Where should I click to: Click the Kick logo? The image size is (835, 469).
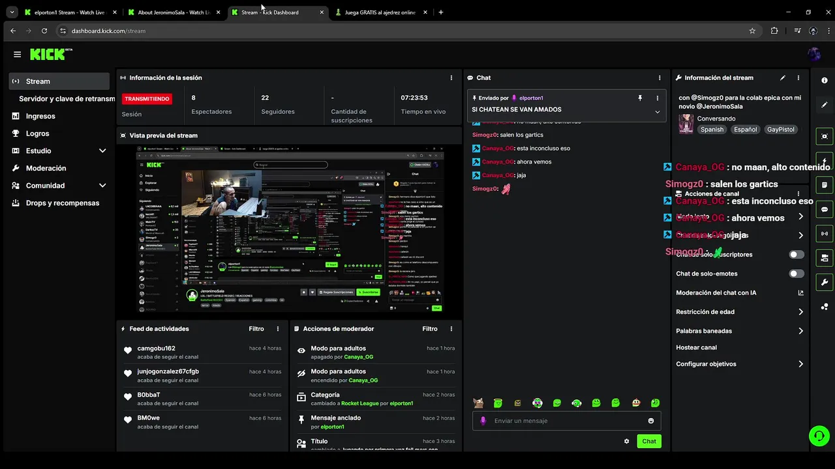[51, 54]
